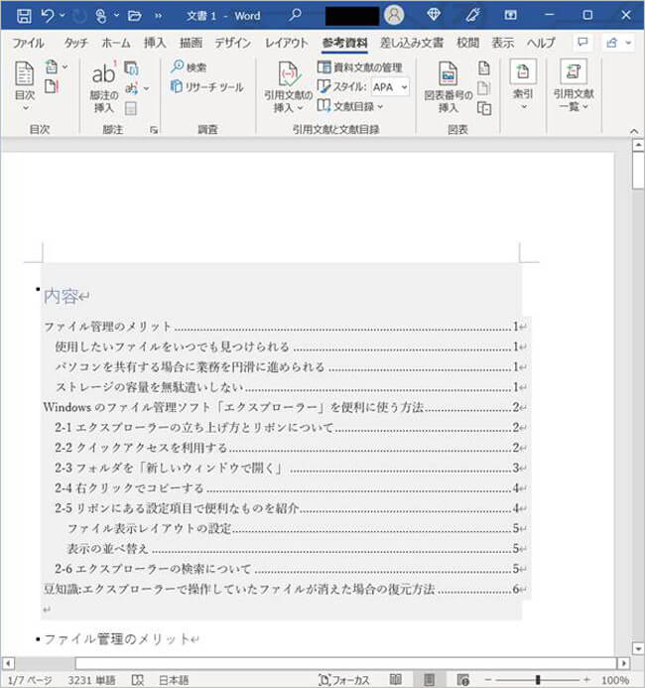Click the 内容 heading text
This screenshot has width=645, height=688.
point(61,297)
